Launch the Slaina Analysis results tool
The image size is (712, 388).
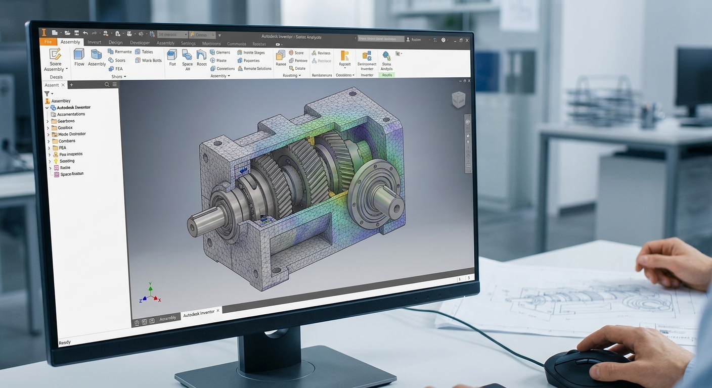pos(386,61)
